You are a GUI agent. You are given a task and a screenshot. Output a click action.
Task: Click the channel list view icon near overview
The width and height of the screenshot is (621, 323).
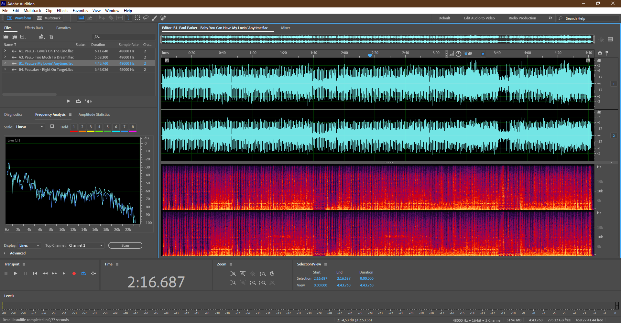(x=610, y=39)
